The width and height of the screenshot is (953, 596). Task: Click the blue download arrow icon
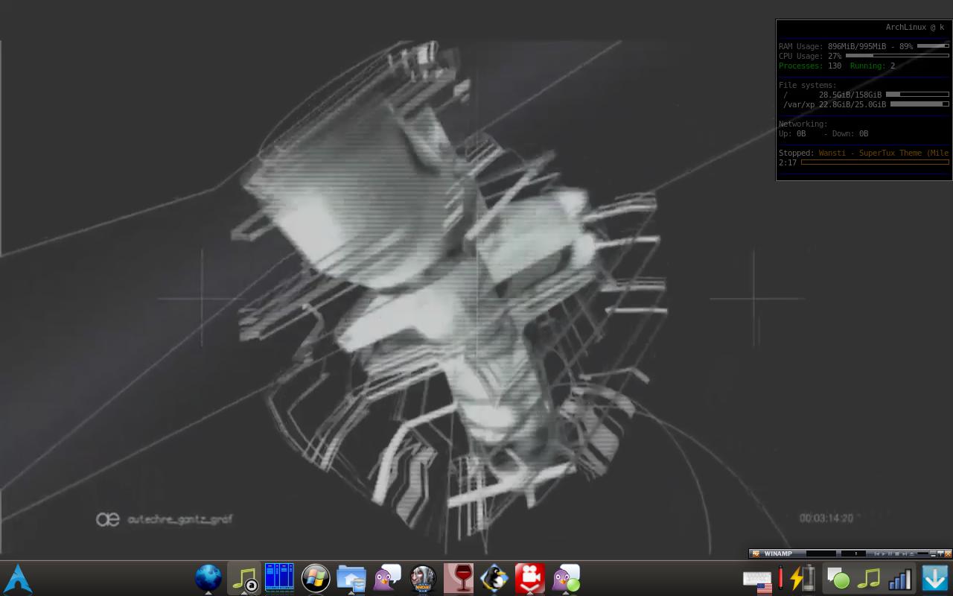point(934,578)
